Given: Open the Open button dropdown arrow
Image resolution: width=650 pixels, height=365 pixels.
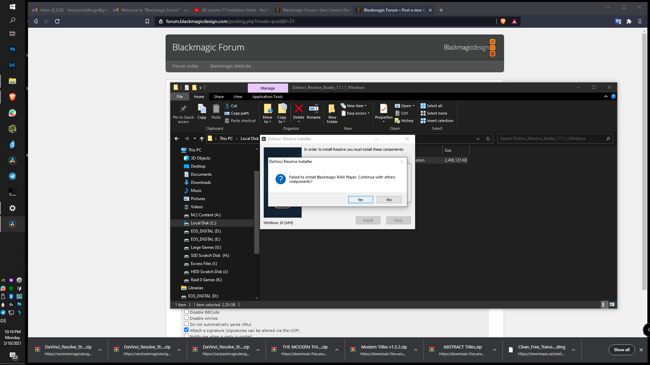Looking at the screenshot, I should 413,106.
